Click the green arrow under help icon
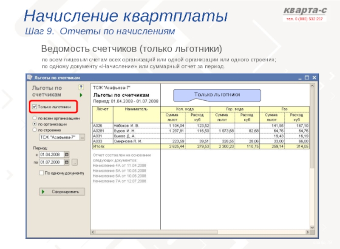The height and width of the screenshot is (249, 340). (81, 95)
